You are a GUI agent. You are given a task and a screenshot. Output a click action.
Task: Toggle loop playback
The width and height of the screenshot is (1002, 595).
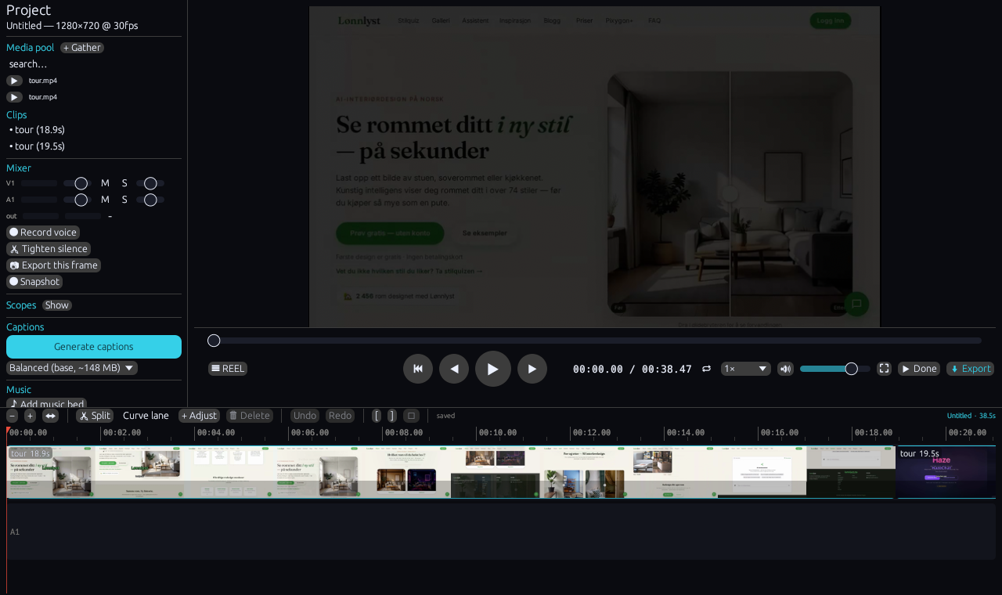(706, 369)
